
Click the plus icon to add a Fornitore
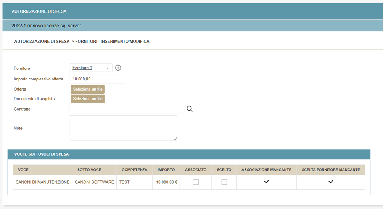point(118,68)
